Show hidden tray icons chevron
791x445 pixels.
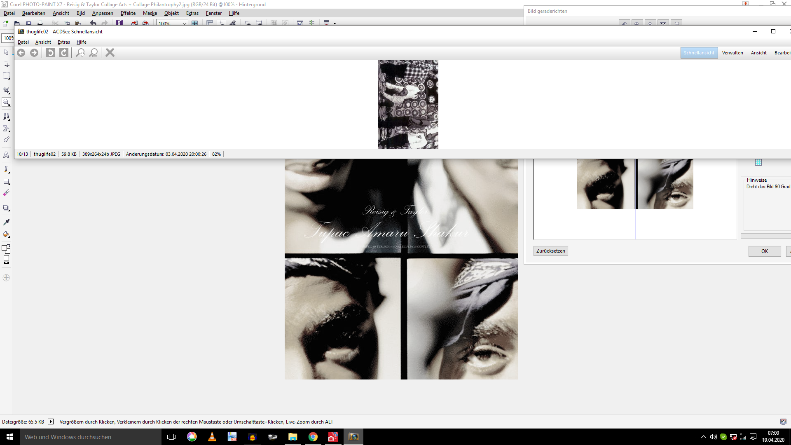(x=704, y=437)
